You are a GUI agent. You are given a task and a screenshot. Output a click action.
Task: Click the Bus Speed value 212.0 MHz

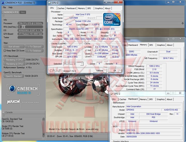(x=72, y=53)
